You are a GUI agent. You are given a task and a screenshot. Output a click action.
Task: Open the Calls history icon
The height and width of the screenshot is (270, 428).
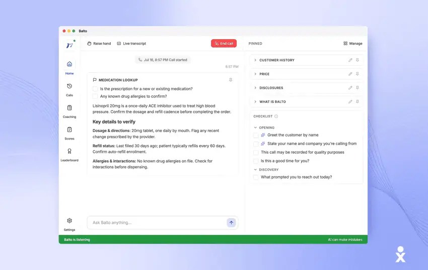coord(69,86)
